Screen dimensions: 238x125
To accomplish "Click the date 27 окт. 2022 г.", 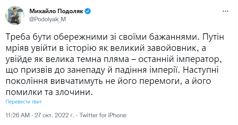I will point(55,115).
